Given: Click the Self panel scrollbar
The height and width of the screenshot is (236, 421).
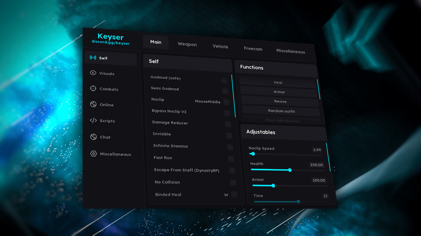Looking at the screenshot, I should click(233, 96).
